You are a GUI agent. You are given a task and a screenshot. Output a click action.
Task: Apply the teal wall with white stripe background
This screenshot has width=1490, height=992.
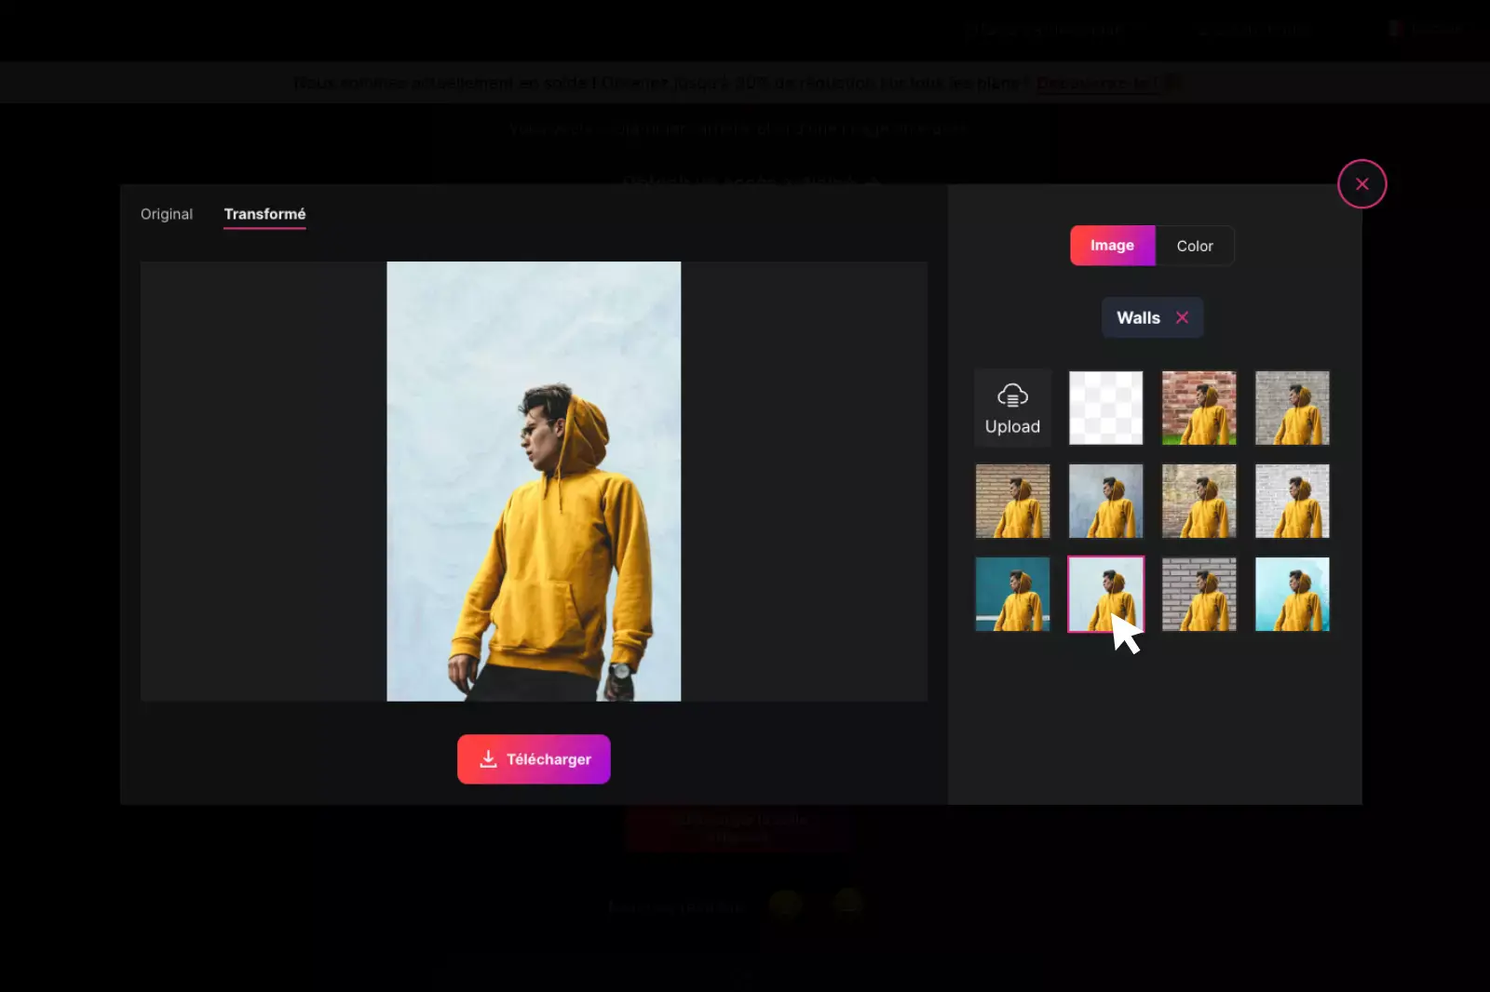(1012, 594)
